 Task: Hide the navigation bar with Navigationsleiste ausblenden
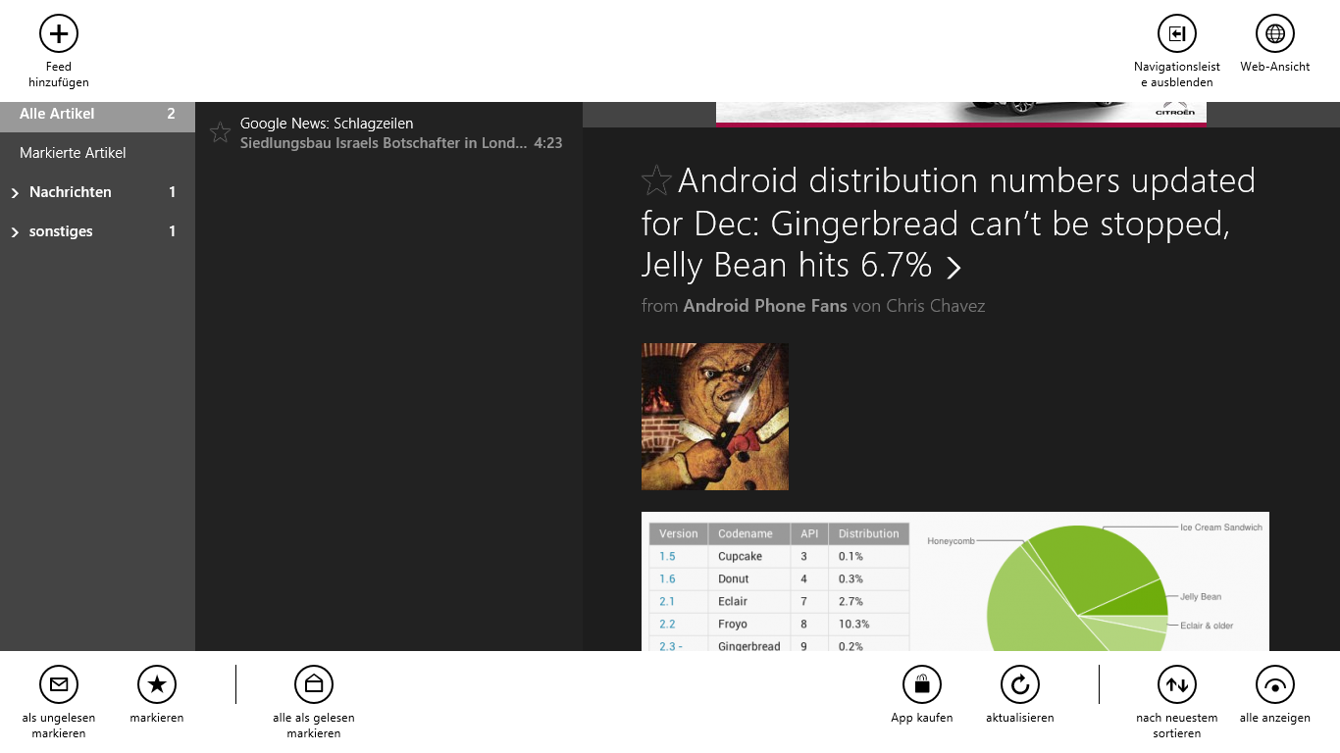1177,33
